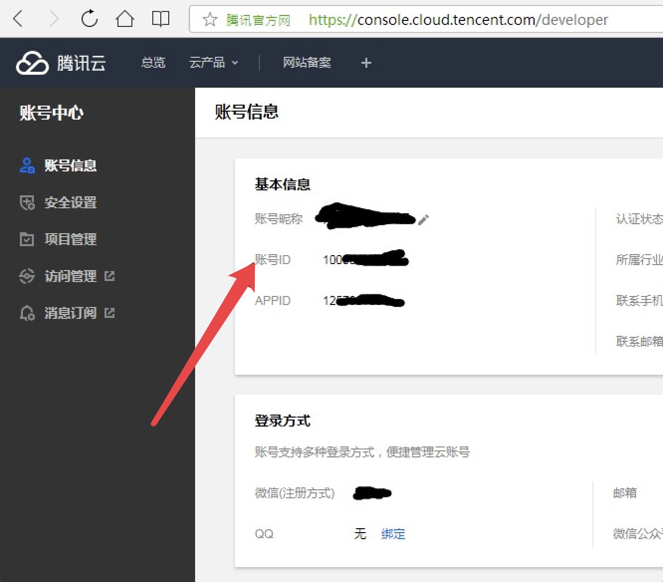Click the 安全设置 shield icon

point(27,202)
